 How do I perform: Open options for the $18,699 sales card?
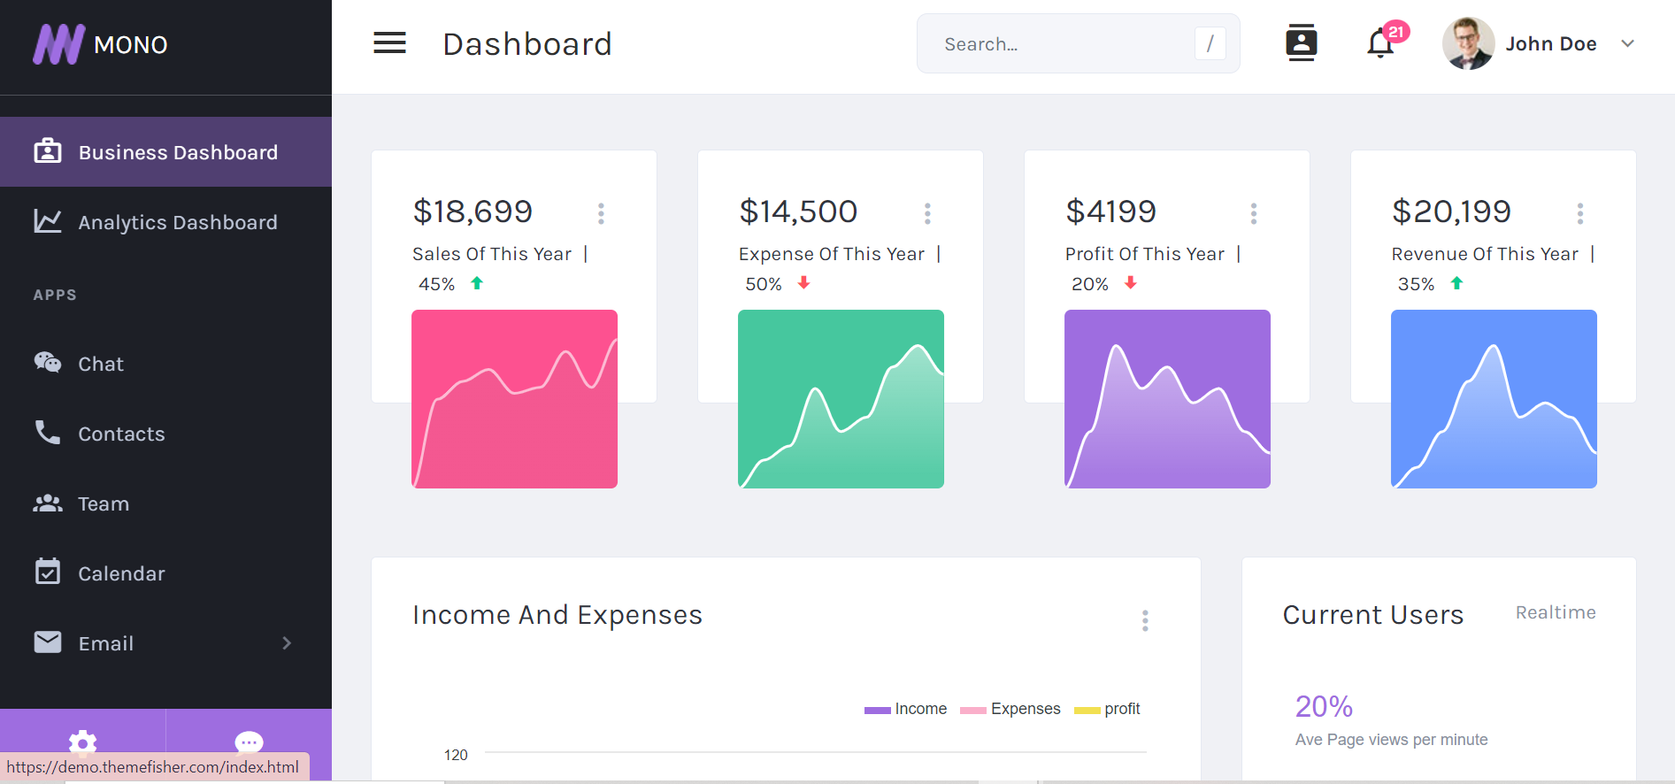[x=601, y=213]
